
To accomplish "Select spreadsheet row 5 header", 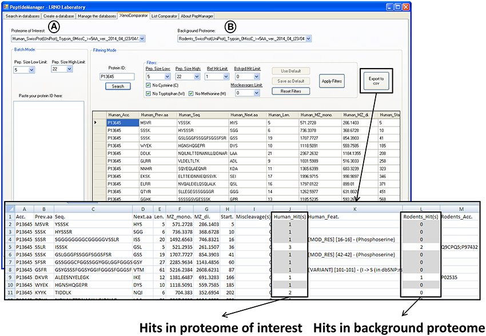I will point(10,247).
